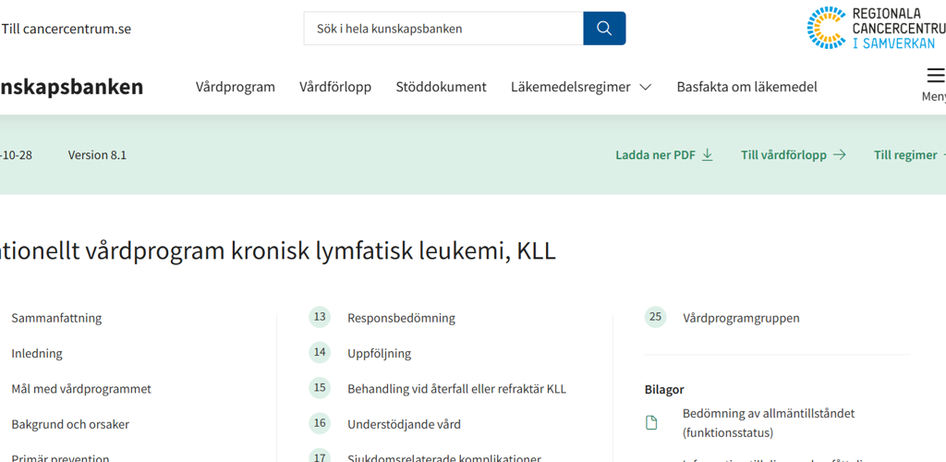Open the hamburger Meny icon
The image size is (946, 462).
pyautogui.click(x=935, y=76)
